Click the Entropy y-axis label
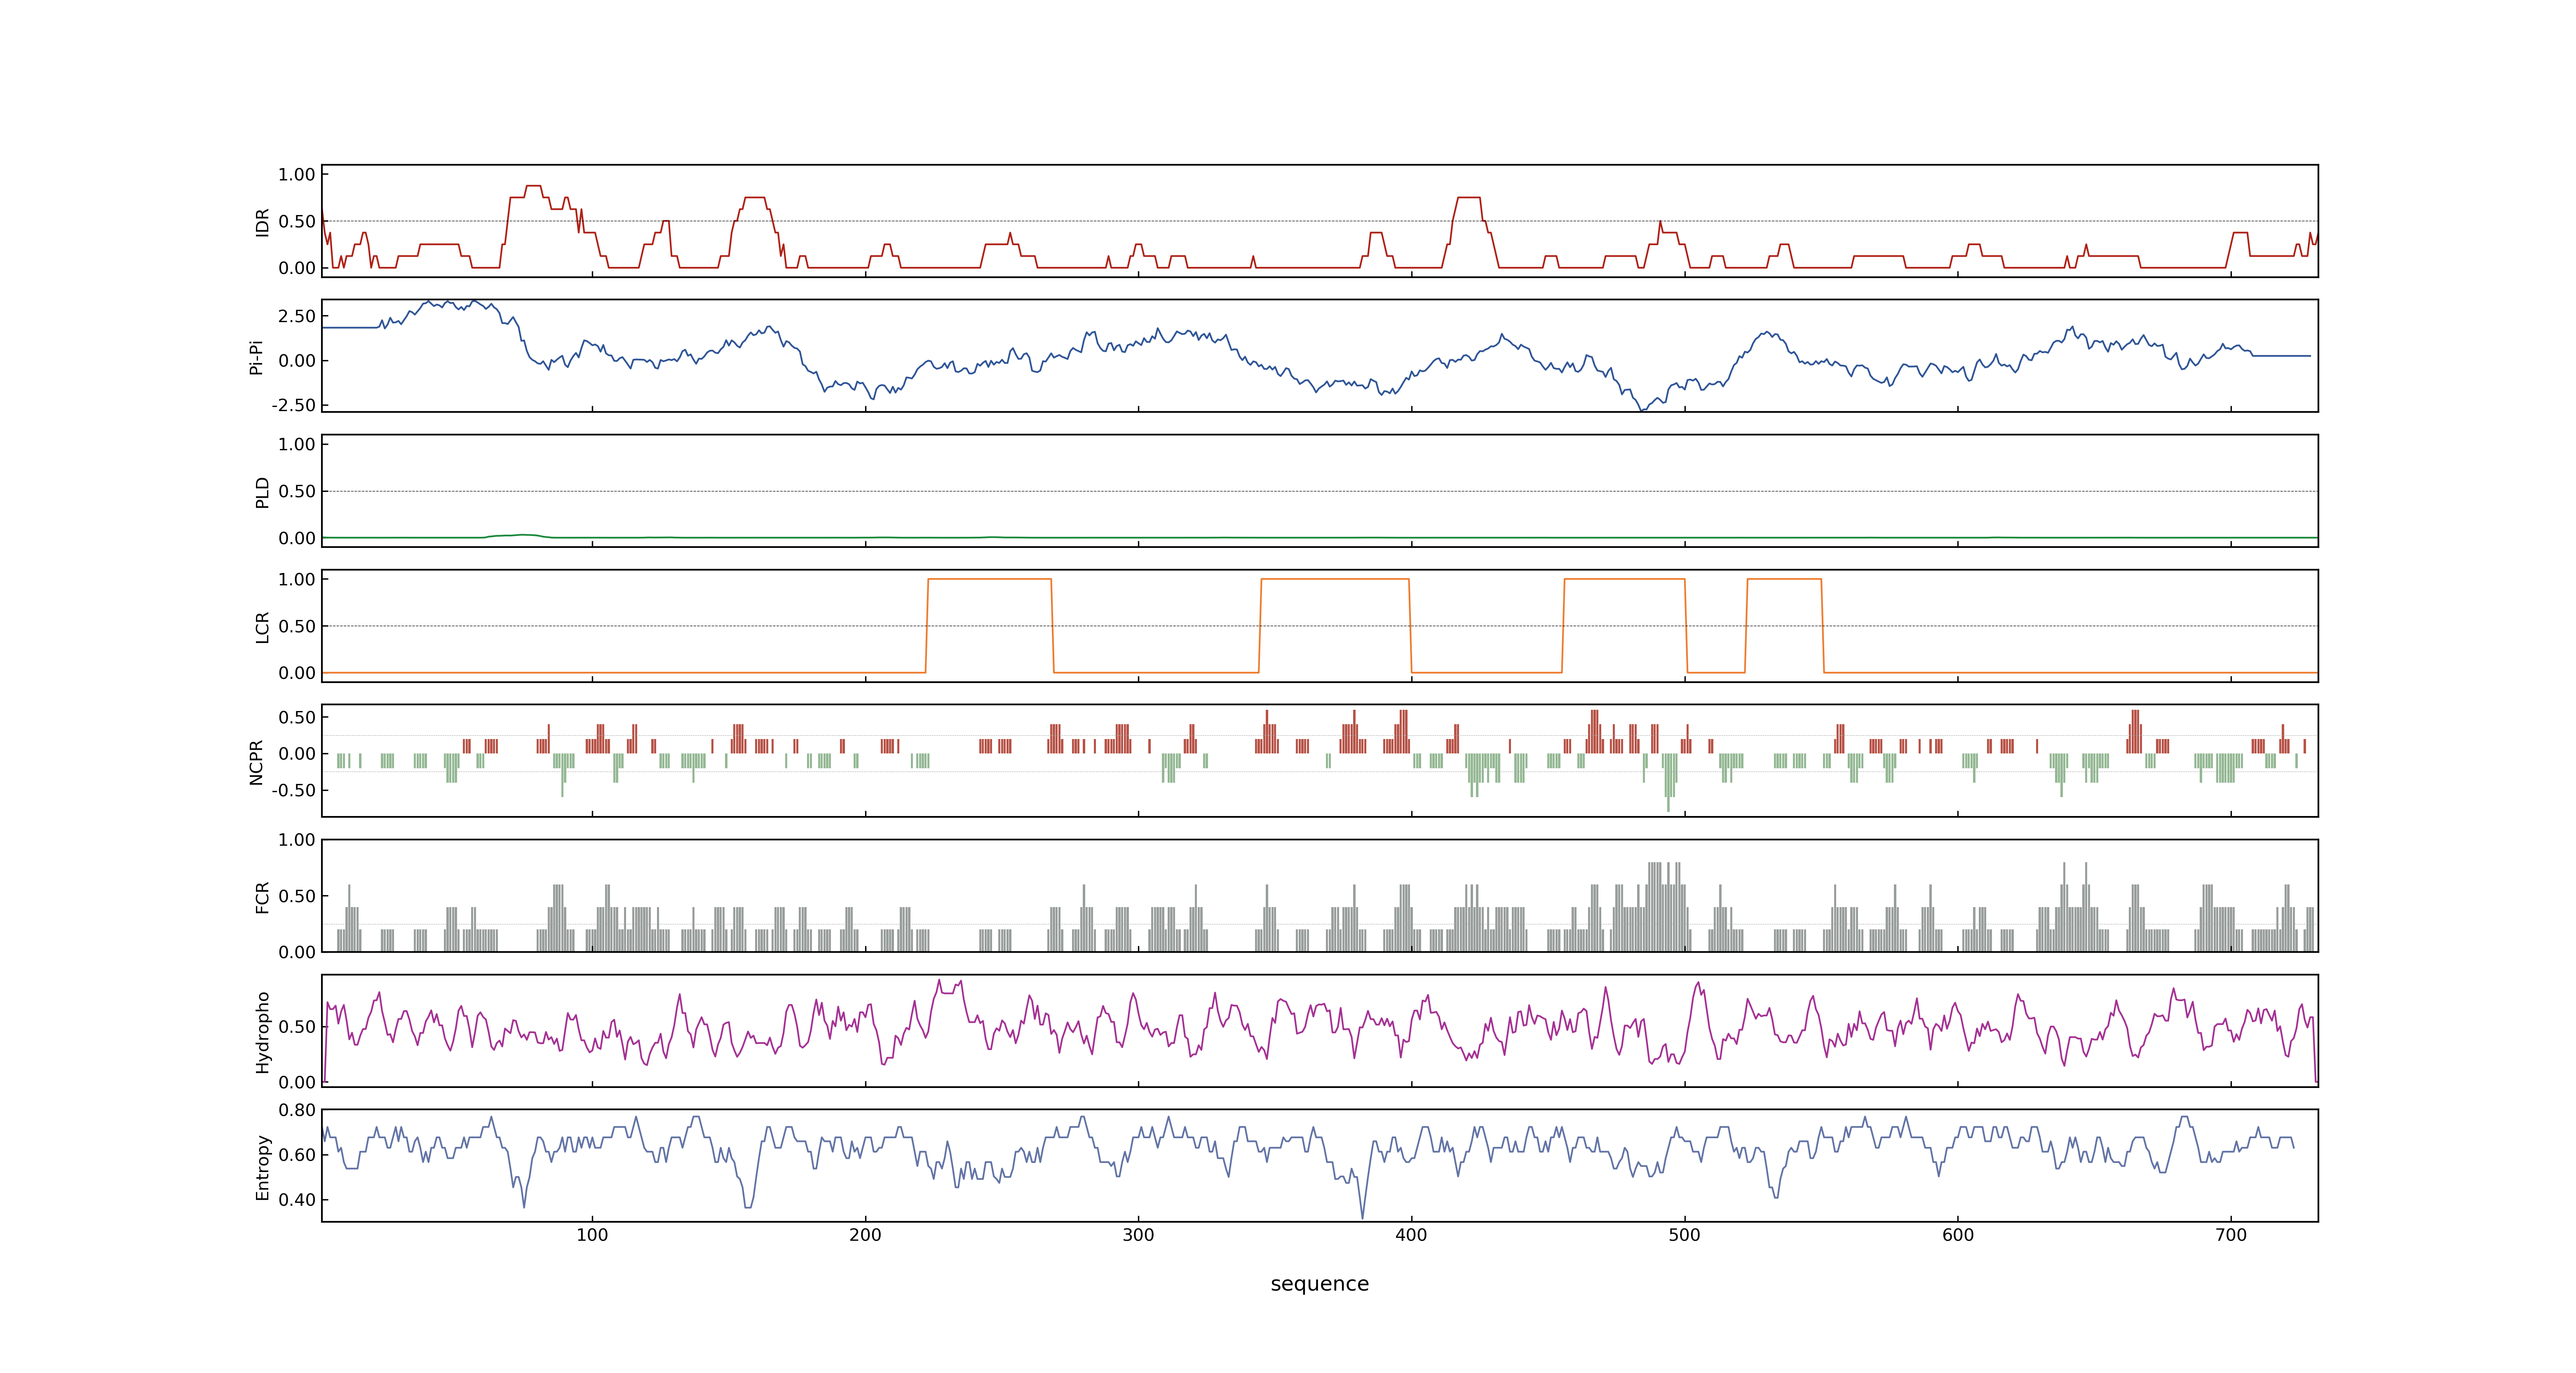Screen dimensions: 2576x1373 [x=262, y=1166]
